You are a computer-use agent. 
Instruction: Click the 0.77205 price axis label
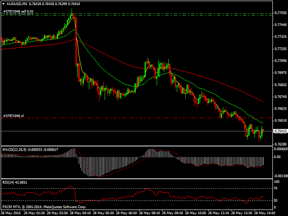click(x=281, y=49)
